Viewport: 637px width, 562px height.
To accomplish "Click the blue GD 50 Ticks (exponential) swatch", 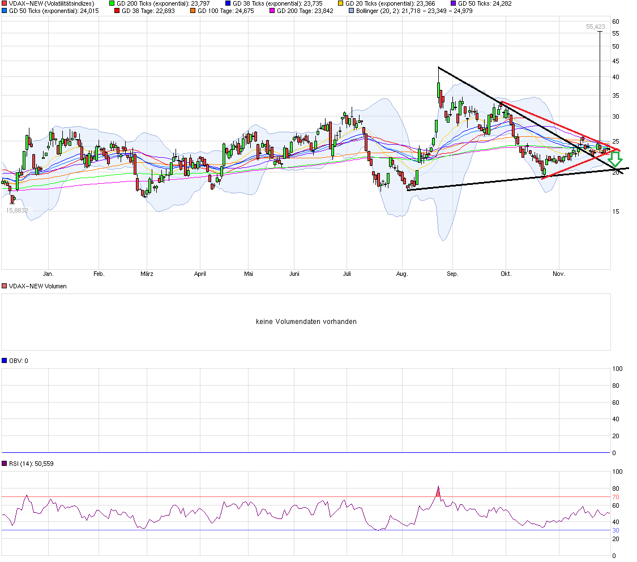I will [5, 11].
